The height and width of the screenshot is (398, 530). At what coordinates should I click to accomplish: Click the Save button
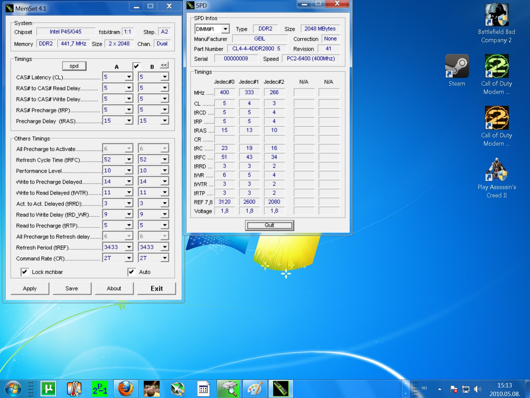(x=72, y=289)
